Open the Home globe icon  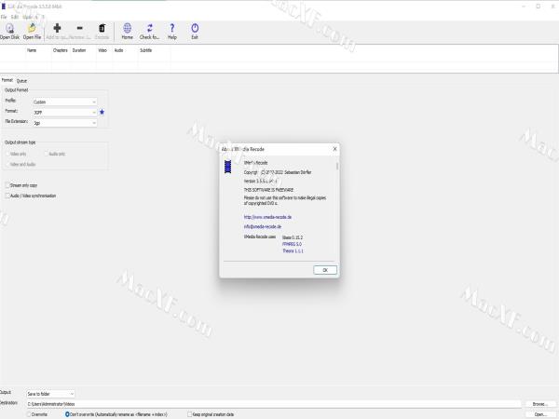pyautogui.click(x=128, y=28)
